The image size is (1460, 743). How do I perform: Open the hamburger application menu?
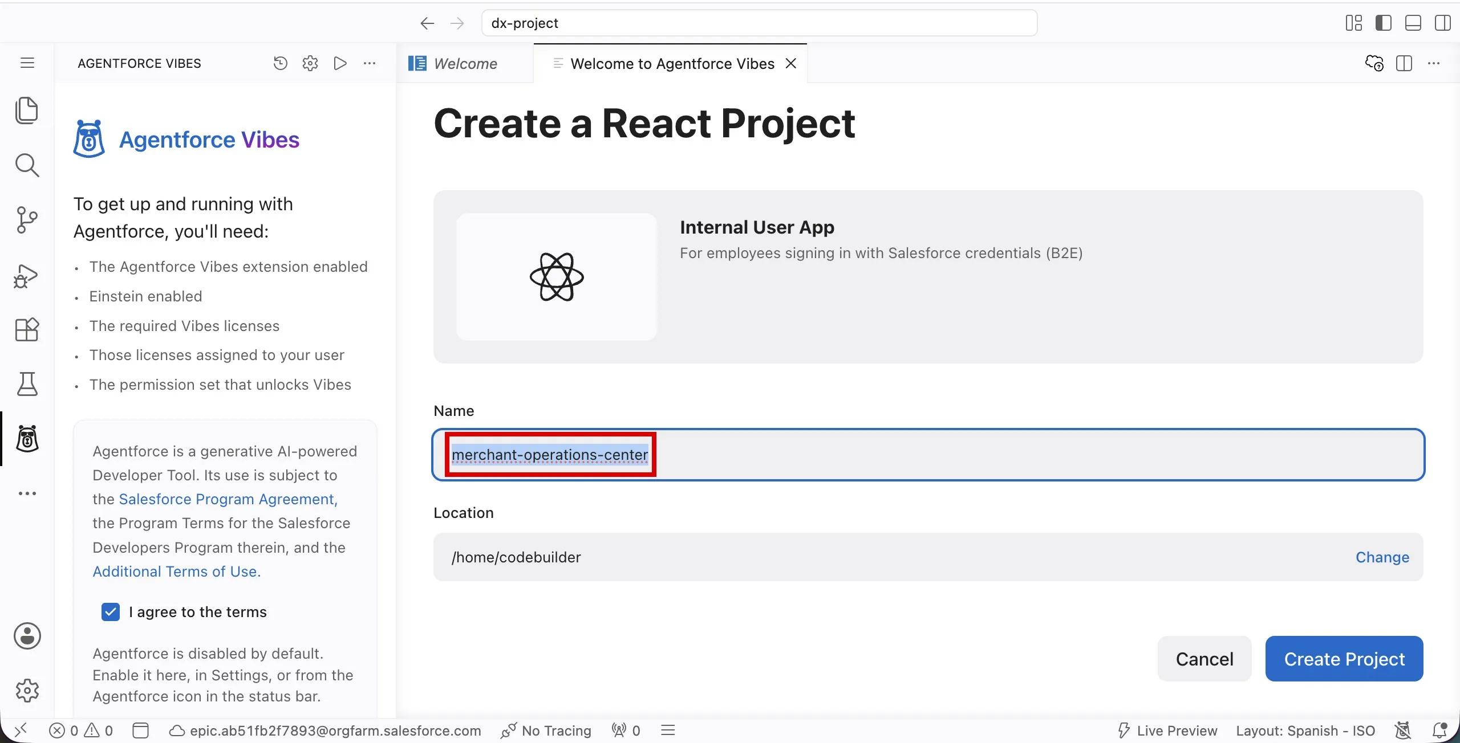coord(27,63)
